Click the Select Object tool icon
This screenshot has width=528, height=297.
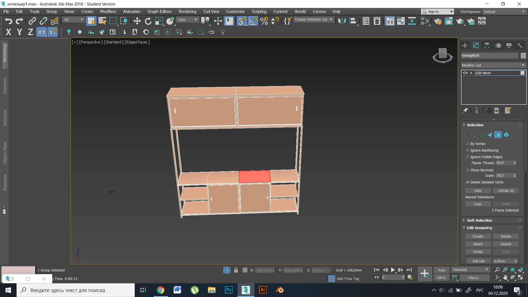coord(91,21)
